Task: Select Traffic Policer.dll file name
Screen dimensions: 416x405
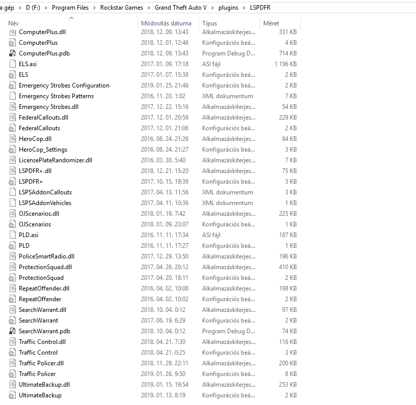Action: pyautogui.click(x=41, y=363)
